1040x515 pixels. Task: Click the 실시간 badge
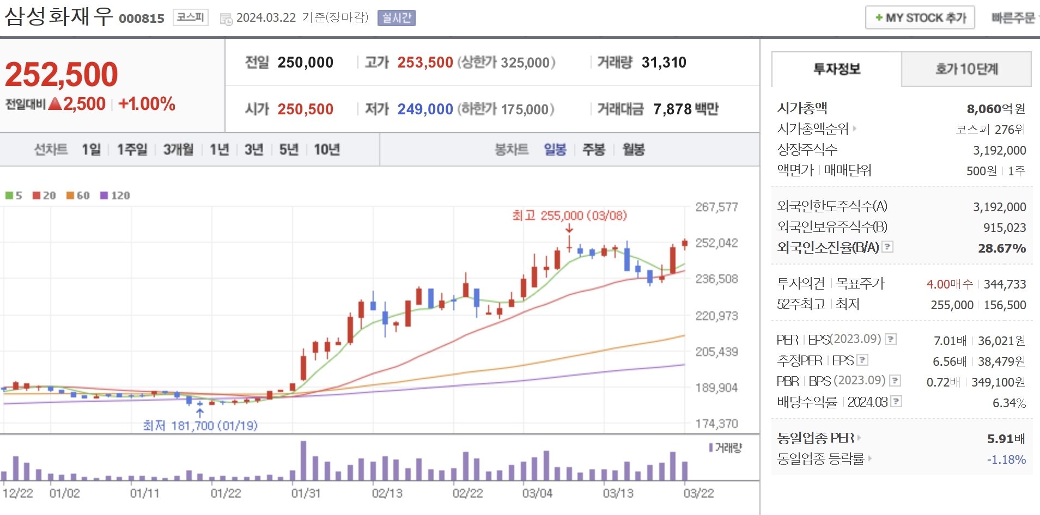[x=397, y=18]
